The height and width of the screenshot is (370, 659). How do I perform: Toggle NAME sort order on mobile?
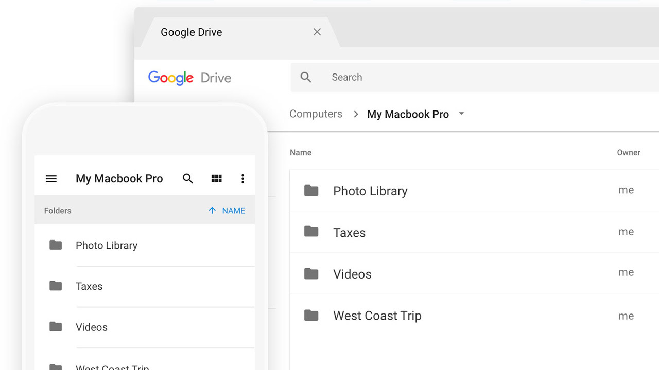227,211
